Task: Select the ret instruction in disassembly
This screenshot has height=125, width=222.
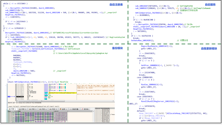Action: click(45, 99)
